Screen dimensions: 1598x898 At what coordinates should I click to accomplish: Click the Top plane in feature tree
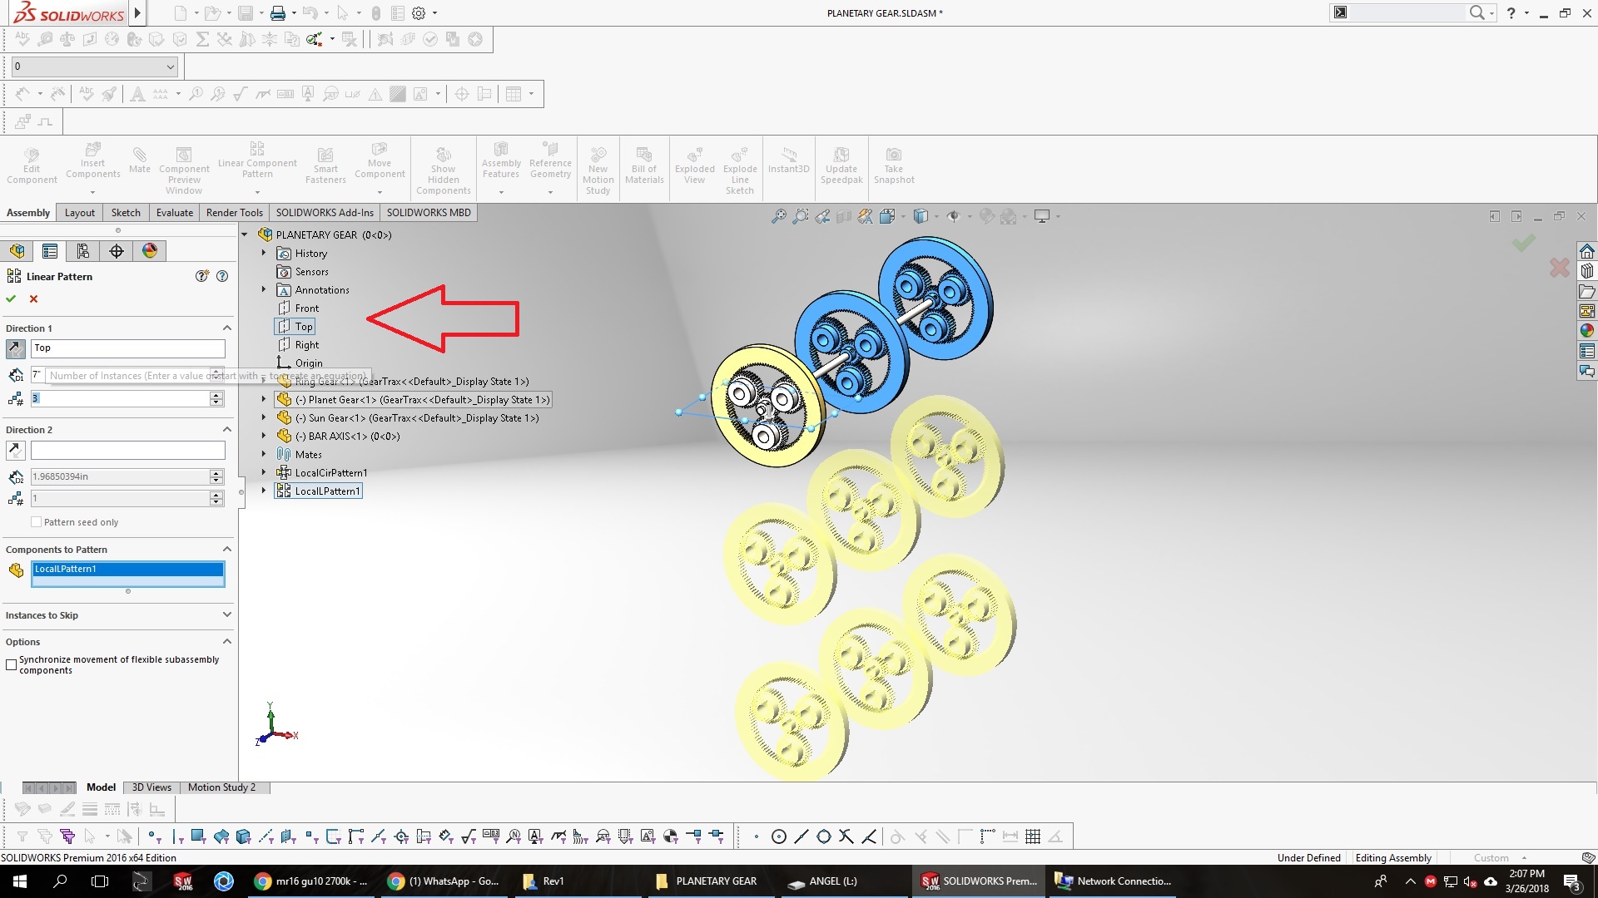click(x=303, y=327)
